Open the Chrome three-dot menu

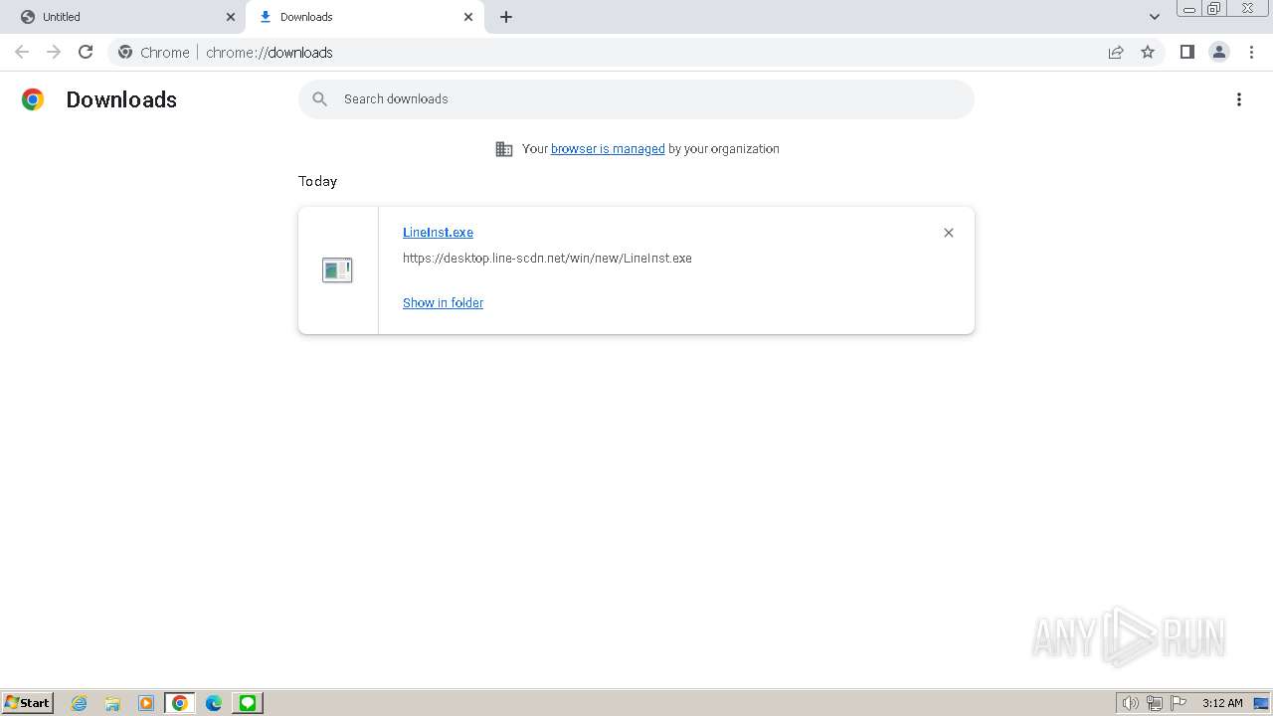pyautogui.click(x=1252, y=52)
